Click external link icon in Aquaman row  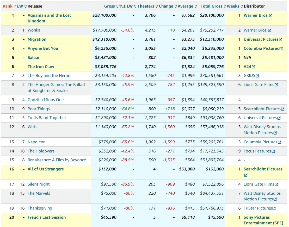coord(270,16)
